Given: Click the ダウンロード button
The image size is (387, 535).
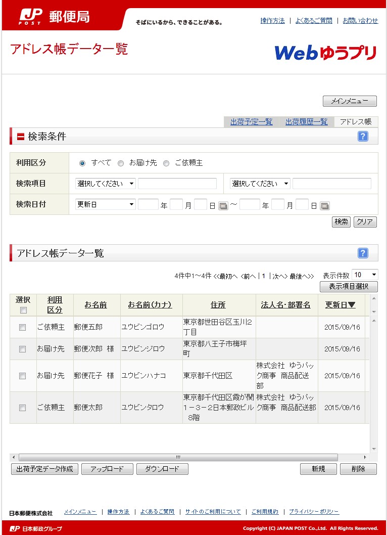Looking at the screenshot, I should (x=162, y=469).
